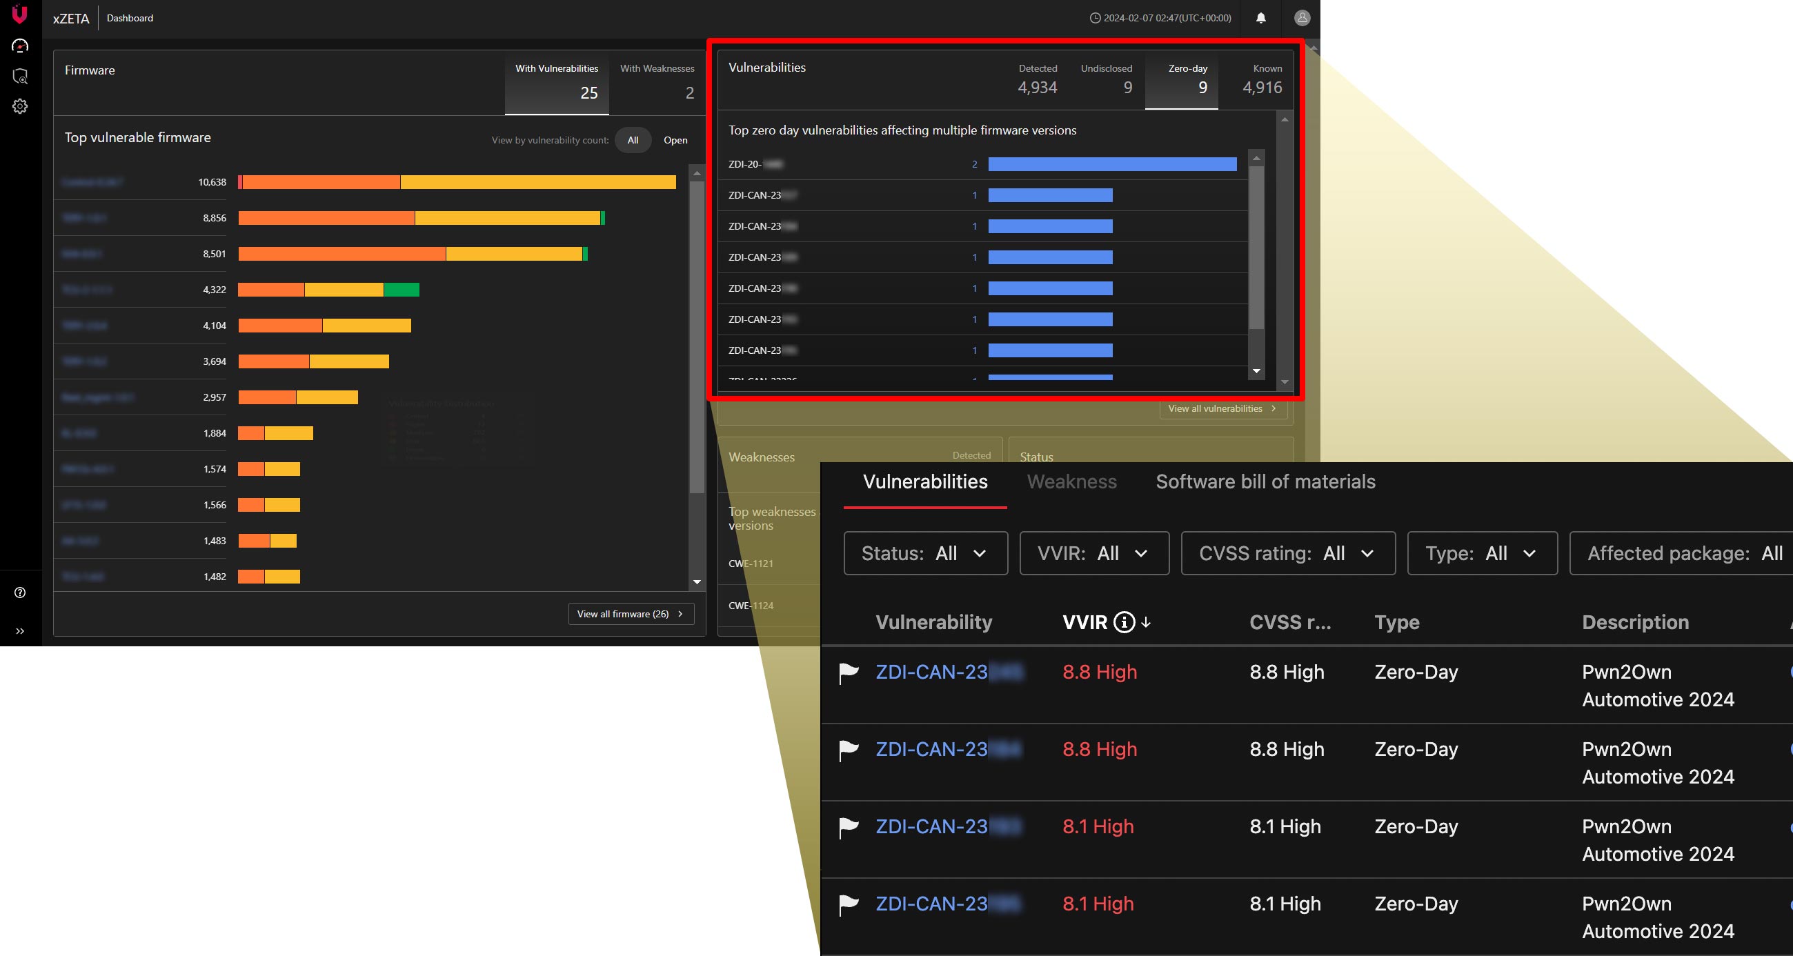Image resolution: width=1793 pixels, height=956 pixels.
Task: Expand the CVSS rating filter dropdown
Action: coord(1288,554)
